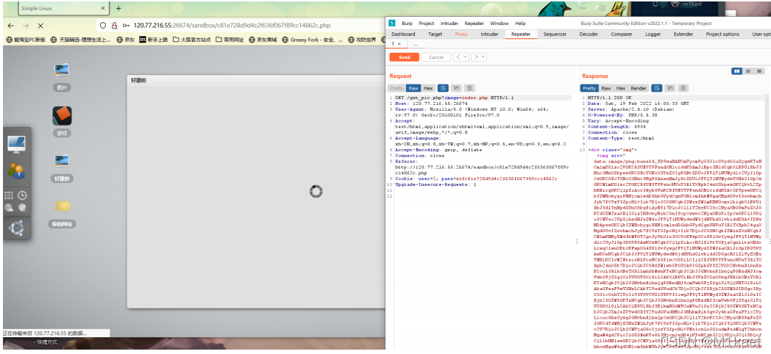Switch to the Decoder tab
This screenshot has width=771, height=354.
[589, 35]
